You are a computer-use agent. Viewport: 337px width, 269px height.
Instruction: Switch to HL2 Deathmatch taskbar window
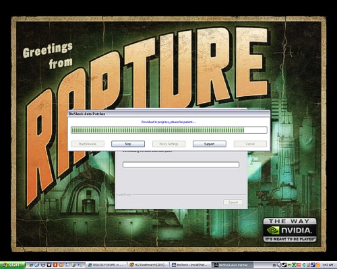(148, 265)
